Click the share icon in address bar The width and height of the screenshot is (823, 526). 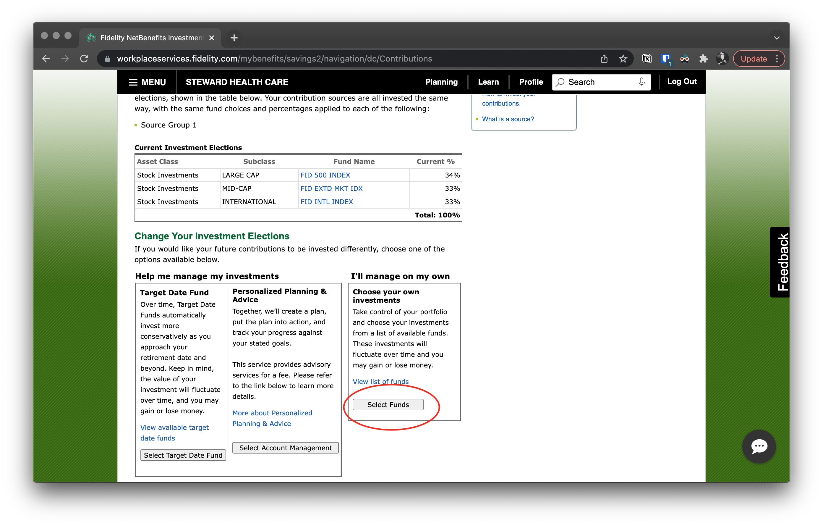coord(604,59)
